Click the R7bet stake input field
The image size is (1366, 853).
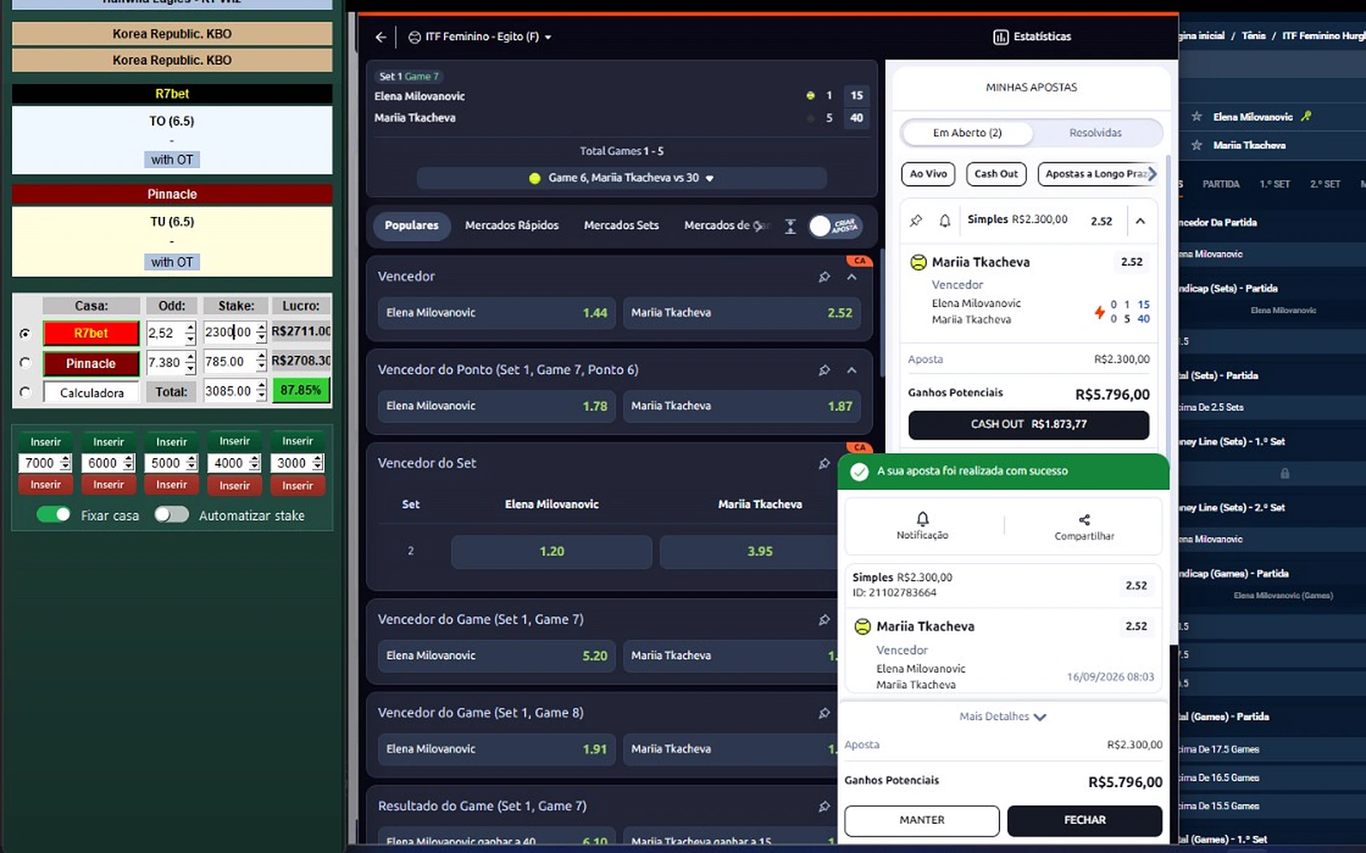pos(229,331)
